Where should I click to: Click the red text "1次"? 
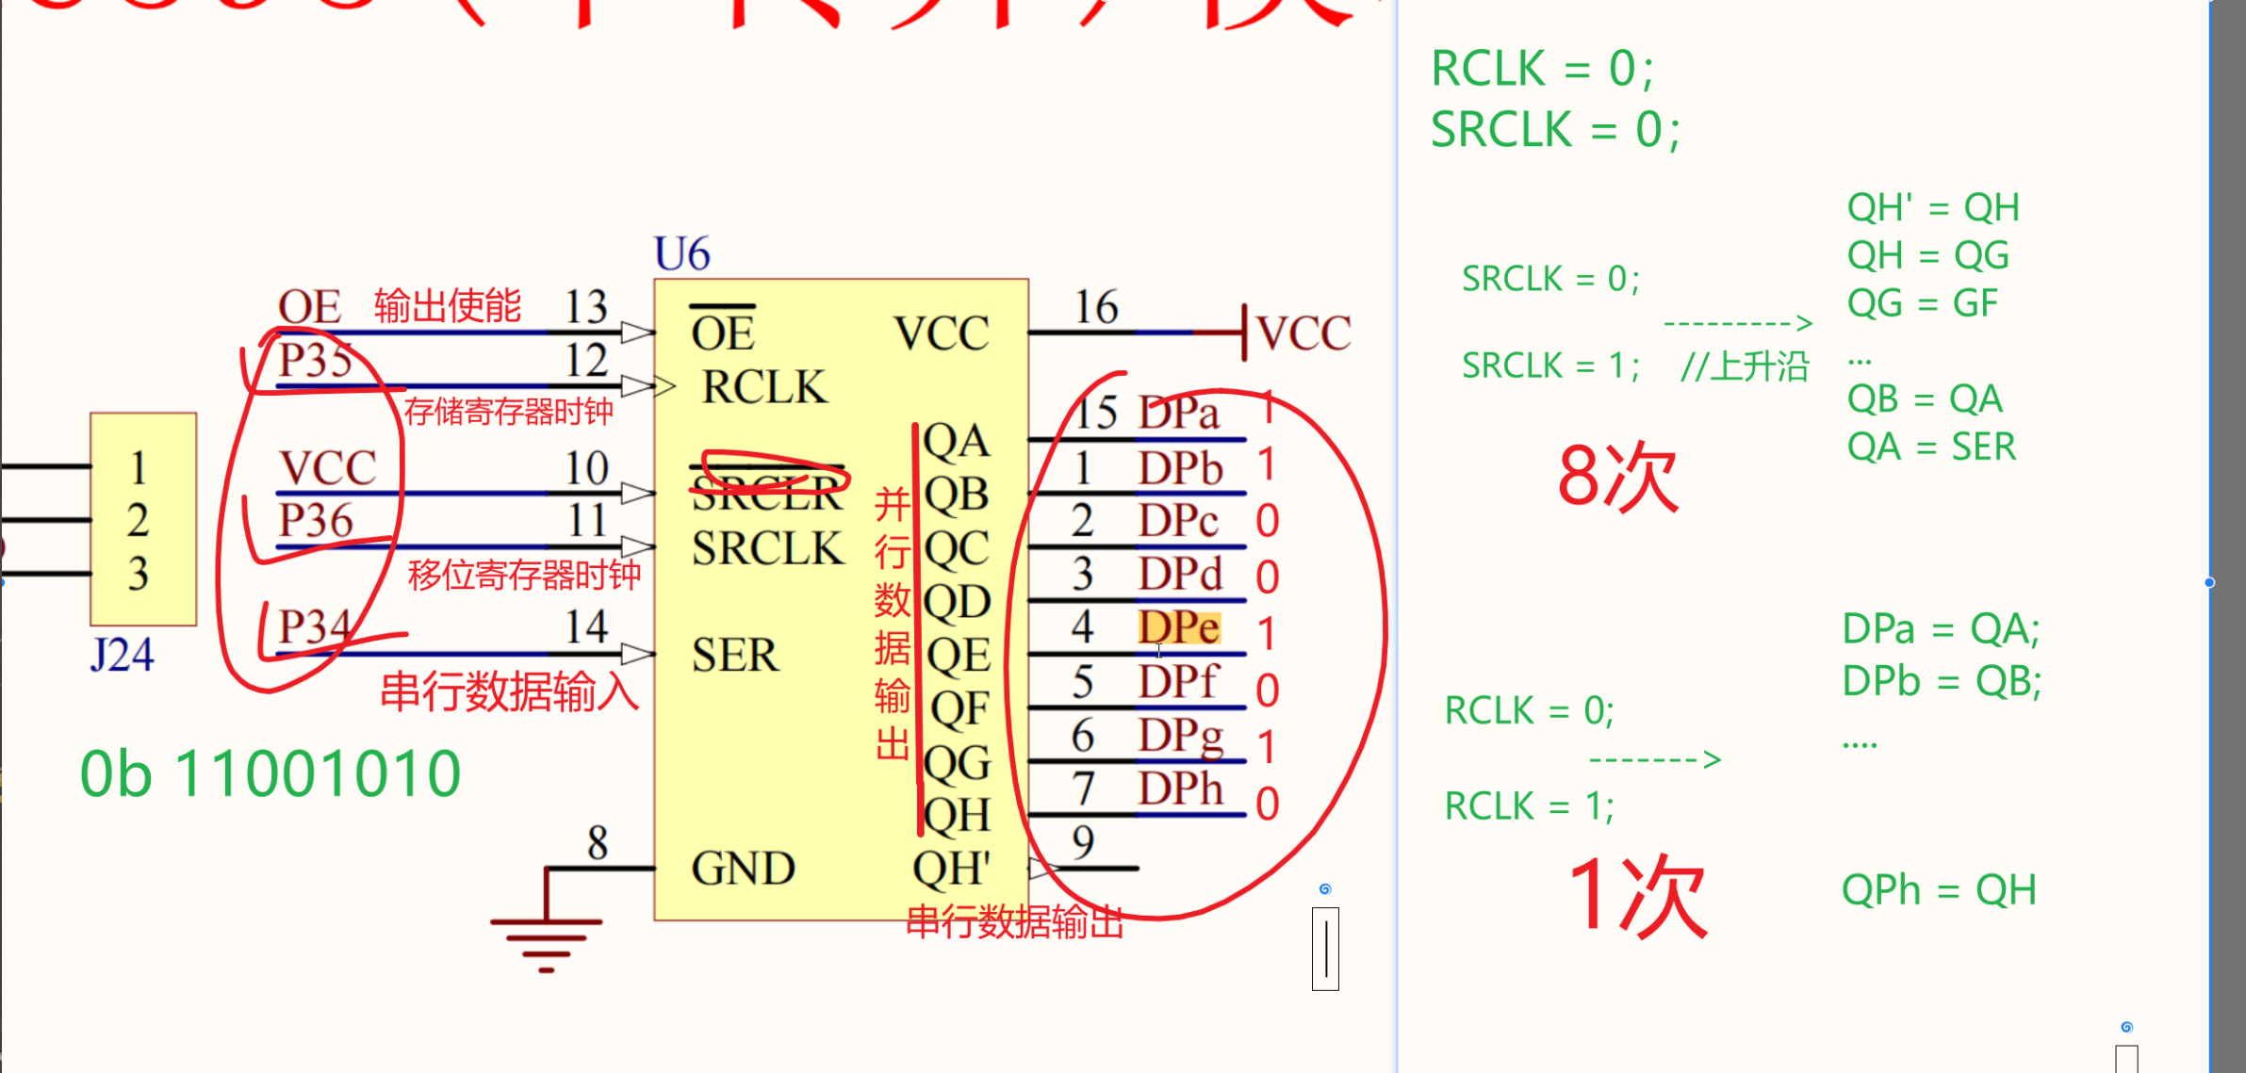coord(1638,898)
